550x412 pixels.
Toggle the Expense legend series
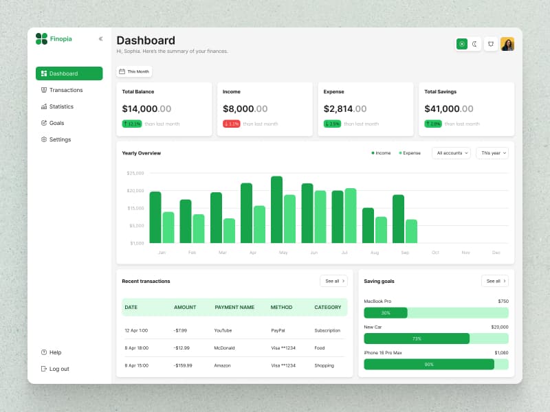(410, 153)
